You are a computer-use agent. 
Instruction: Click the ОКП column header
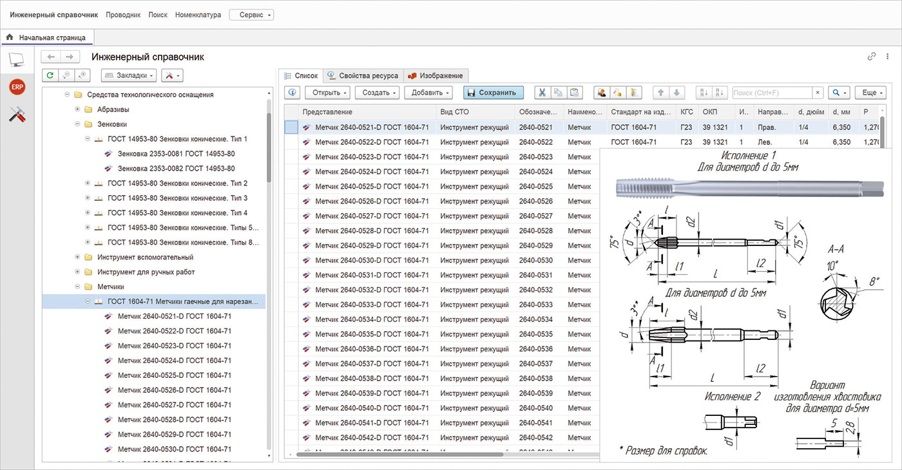point(716,112)
